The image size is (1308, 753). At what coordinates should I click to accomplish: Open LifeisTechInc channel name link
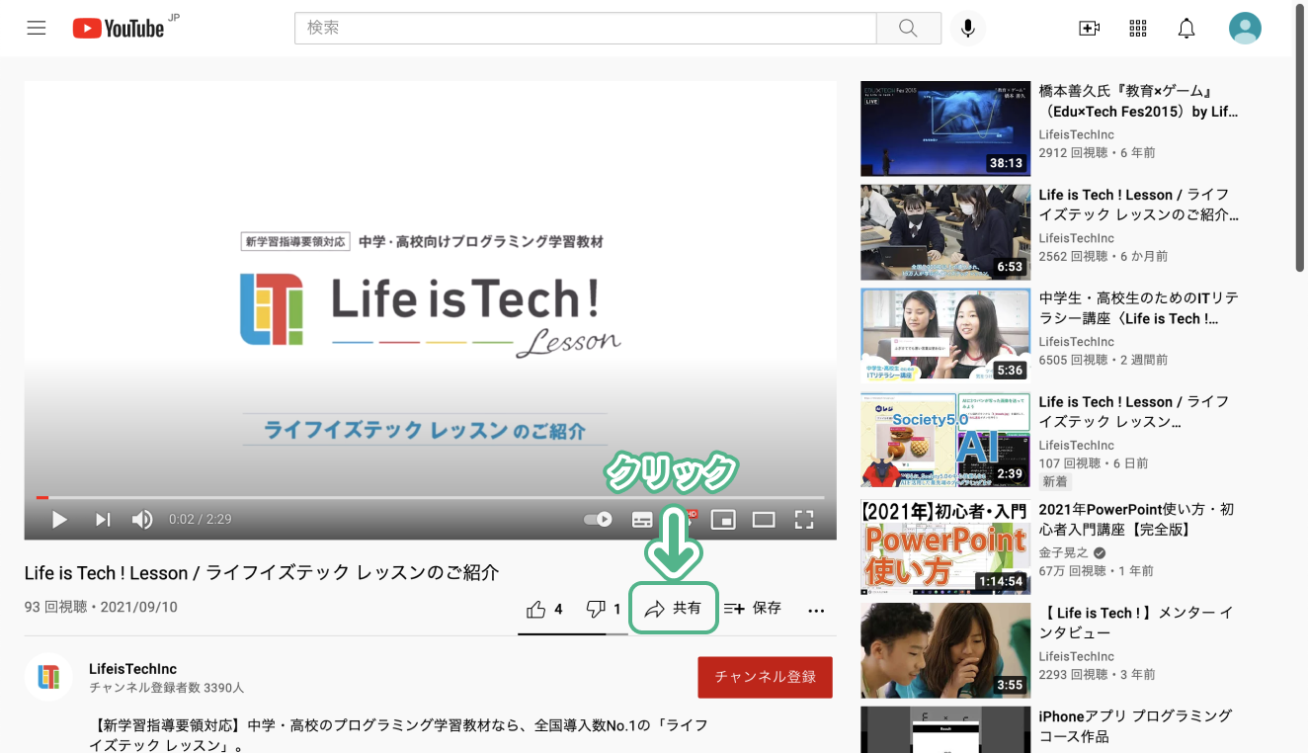(133, 669)
